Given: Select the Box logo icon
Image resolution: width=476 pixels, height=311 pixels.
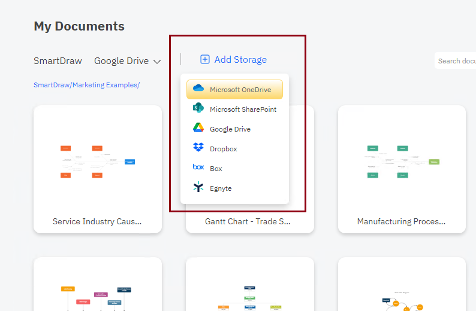Looking at the screenshot, I should pyautogui.click(x=198, y=168).
